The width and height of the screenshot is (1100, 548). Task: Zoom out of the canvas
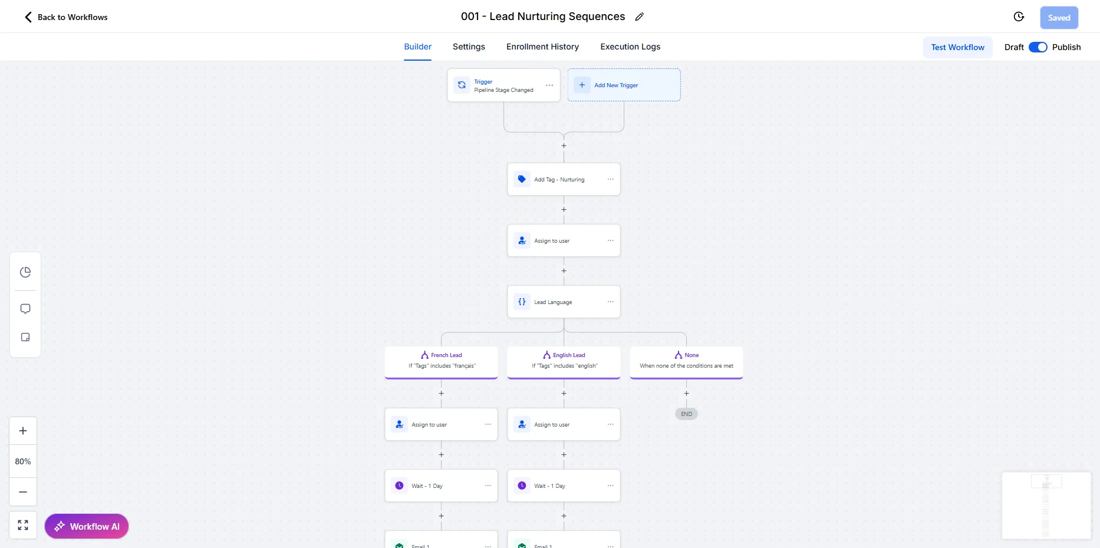tap(23, 492)
